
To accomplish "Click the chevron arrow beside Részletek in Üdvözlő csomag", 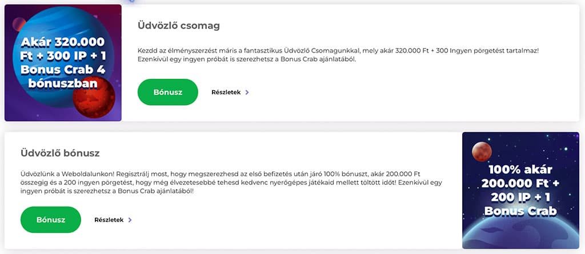I will click(247, 92).
